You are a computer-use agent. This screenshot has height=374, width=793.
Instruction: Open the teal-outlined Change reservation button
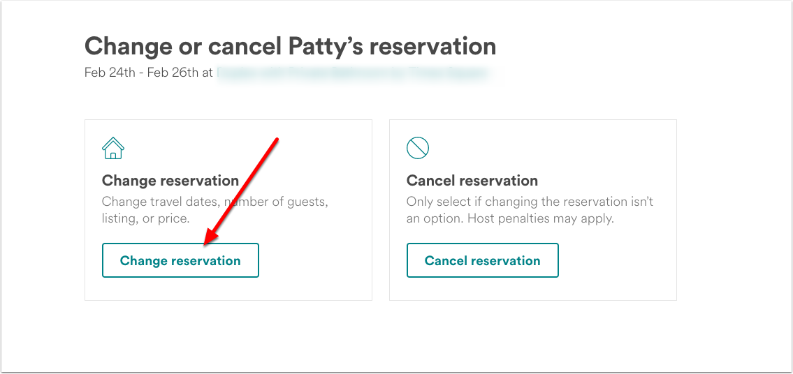[x=180, y=260]
